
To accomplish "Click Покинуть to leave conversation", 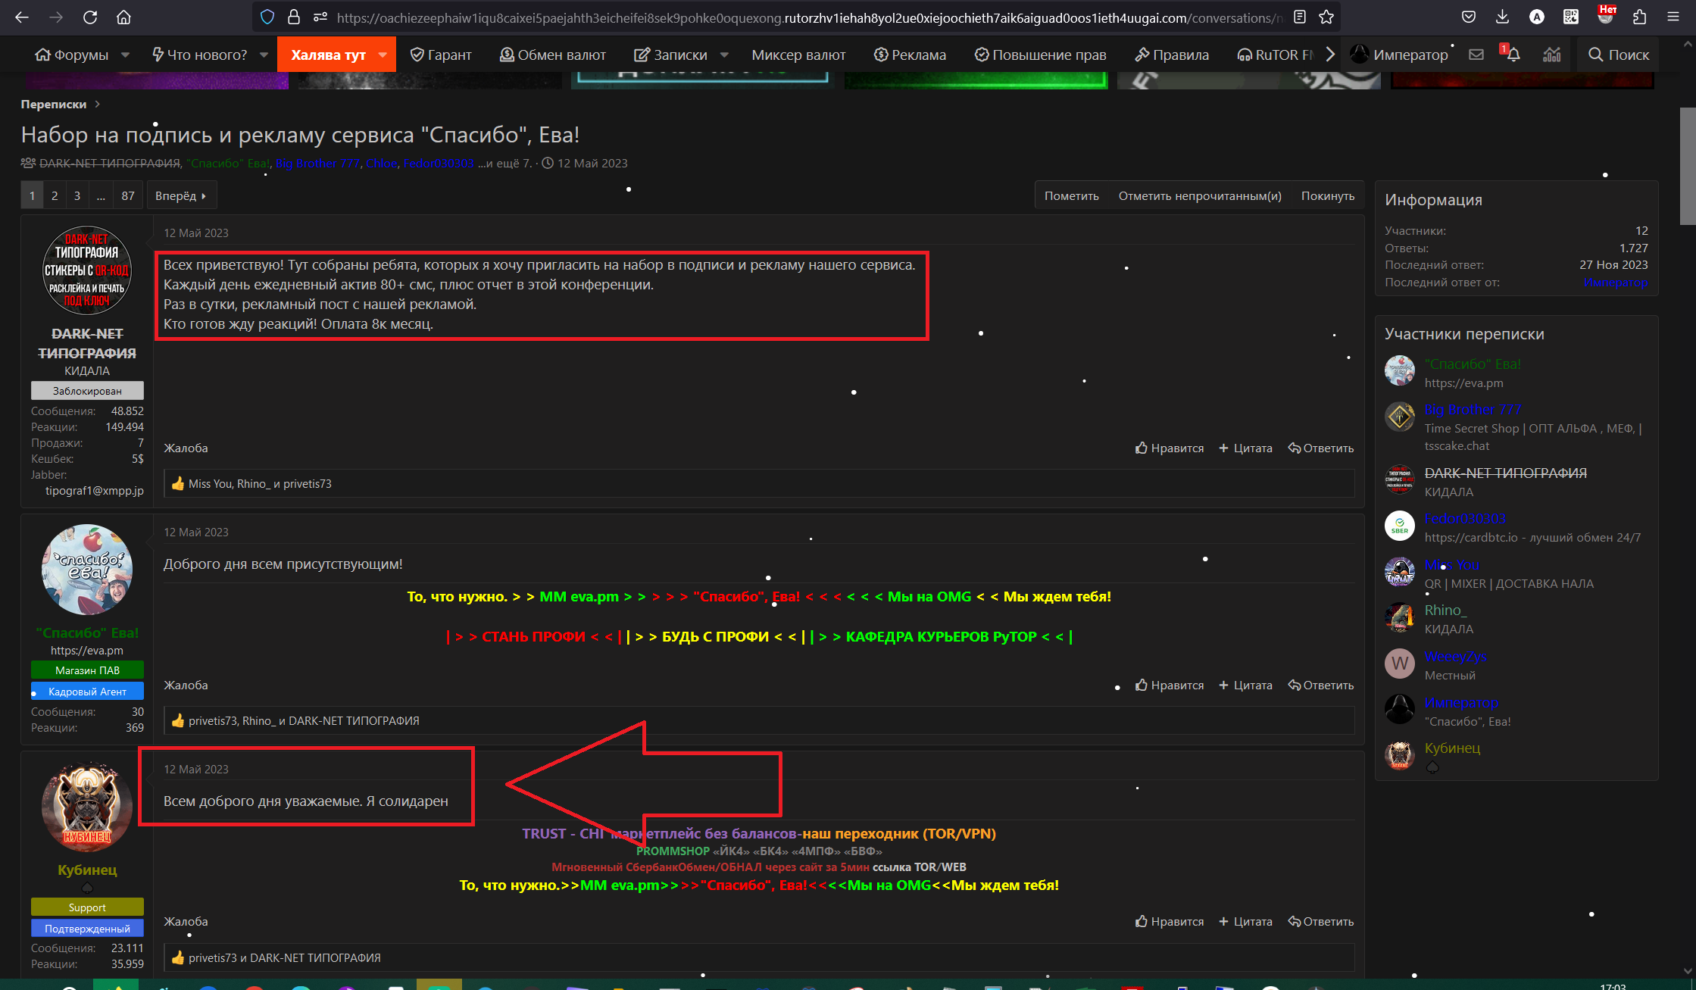I will click(x=1327, y=195).
